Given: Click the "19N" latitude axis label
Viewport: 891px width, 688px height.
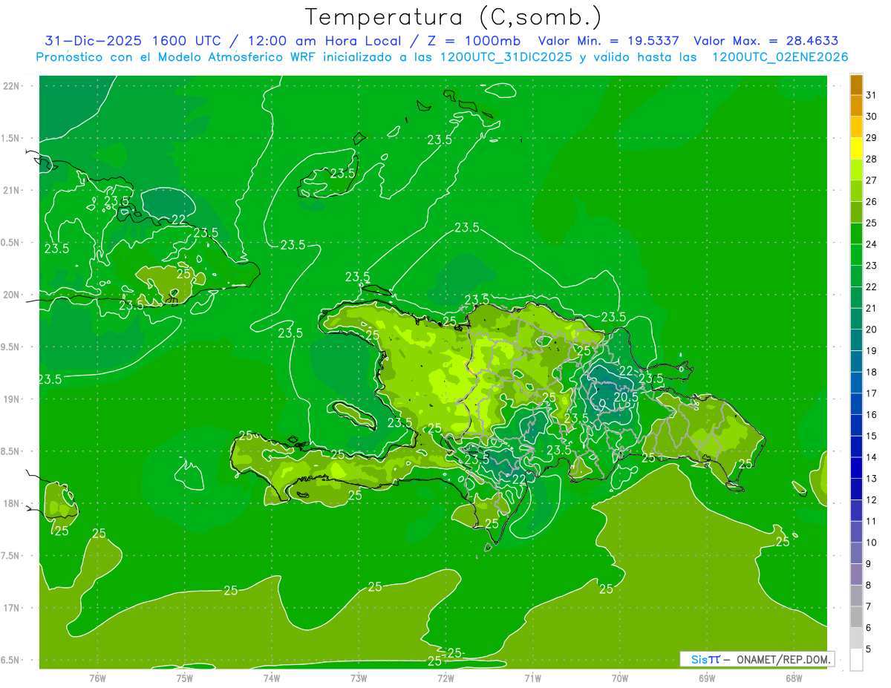Looking at the screenshot, I should click(x=12, y=399).
